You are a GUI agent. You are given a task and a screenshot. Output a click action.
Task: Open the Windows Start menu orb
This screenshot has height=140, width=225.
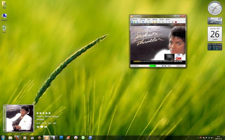click(3, 138)
